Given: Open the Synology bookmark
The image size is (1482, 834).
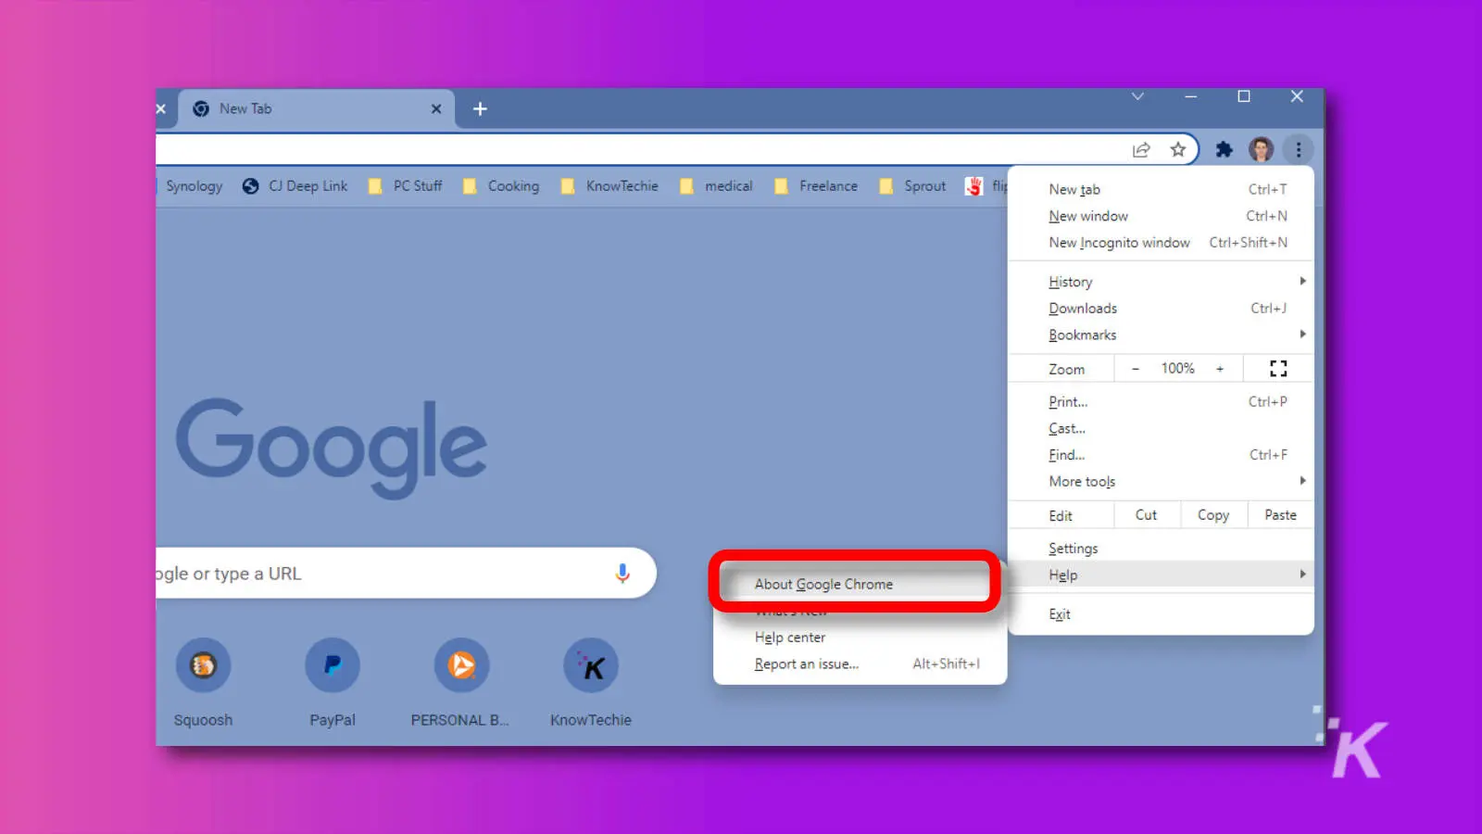Looking at the screenshot, I should pos(194,186).
